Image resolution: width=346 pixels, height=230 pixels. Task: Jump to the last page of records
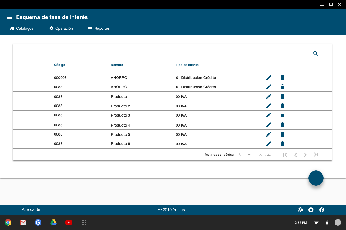tap(316, 155)
